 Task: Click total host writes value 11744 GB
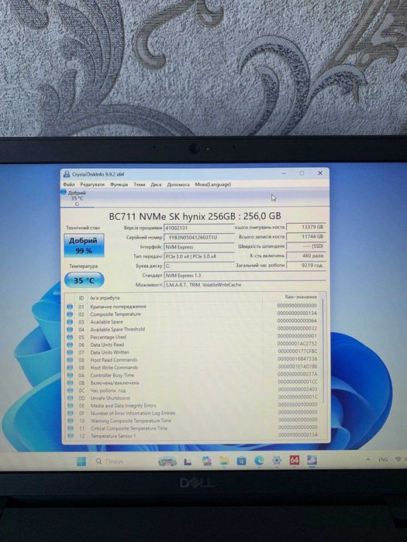click(306, 237)
